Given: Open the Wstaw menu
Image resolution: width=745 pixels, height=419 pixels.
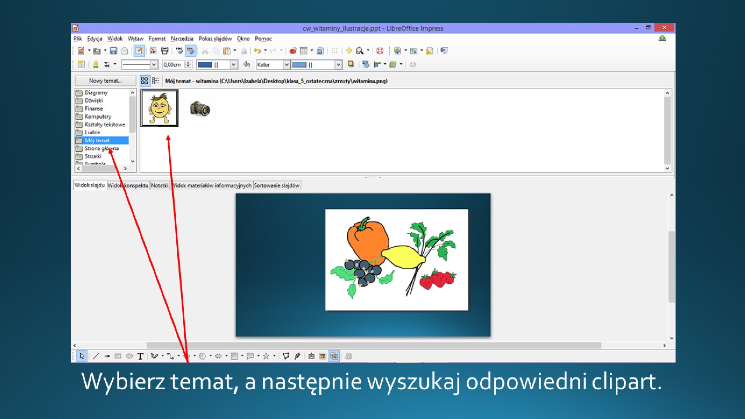Looking at the screenshot, I should point(135,38).
